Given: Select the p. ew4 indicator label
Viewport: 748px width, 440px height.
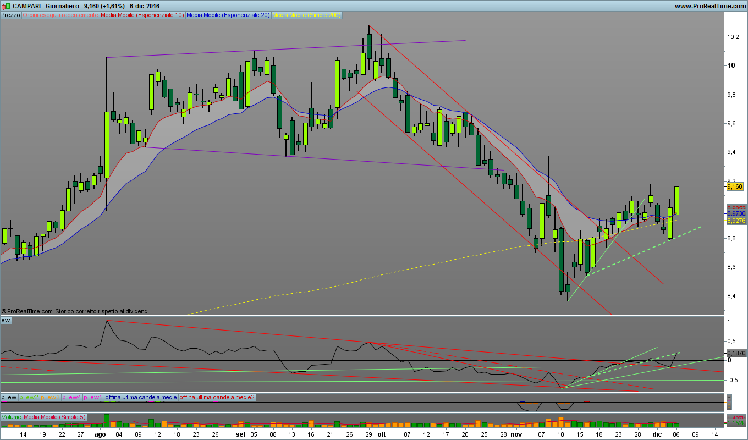Looking at the screenshot, I should (x=71, y=397).
